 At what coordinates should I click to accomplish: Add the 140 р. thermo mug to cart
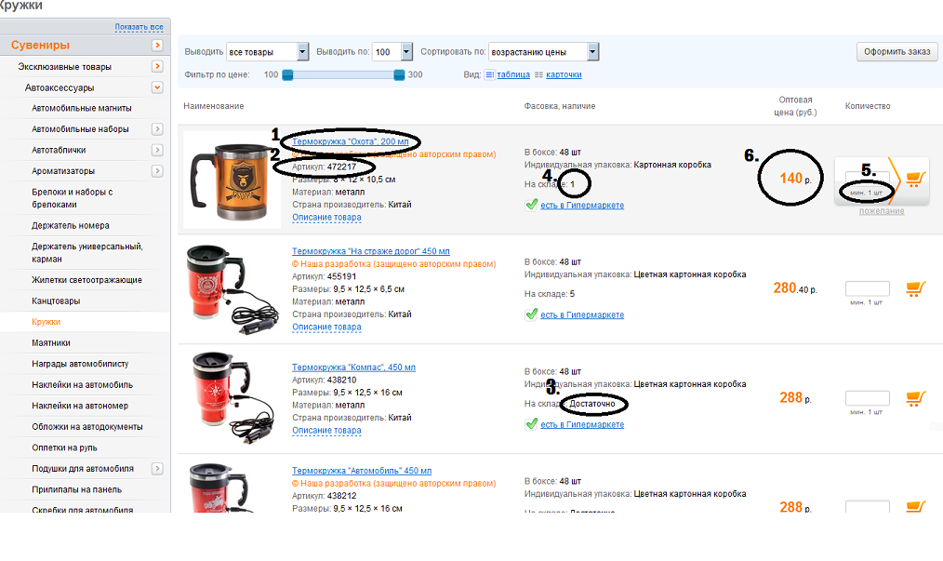pos(916,179)
